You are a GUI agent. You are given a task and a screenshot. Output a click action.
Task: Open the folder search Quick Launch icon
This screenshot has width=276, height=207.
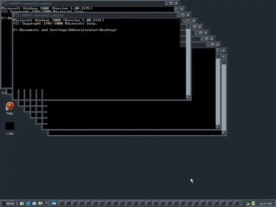pyautogui.click(x=40, y=203)
